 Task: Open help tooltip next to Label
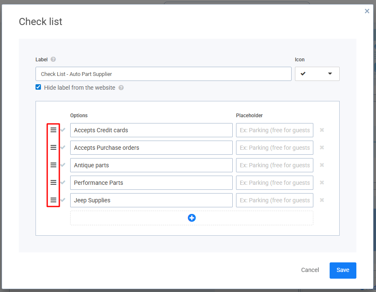[53, 59]
